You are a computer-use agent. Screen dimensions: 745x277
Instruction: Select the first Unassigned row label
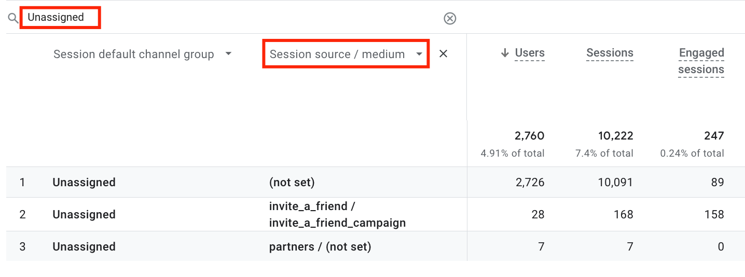(x=84, y=183)
